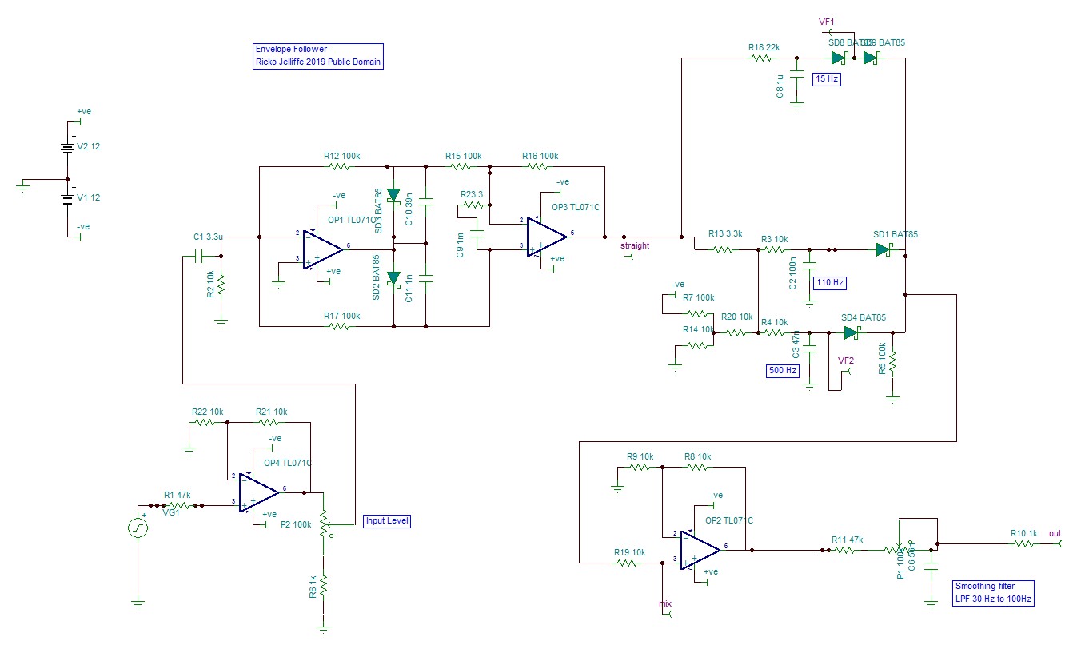Click the R18 22k resistor

766,58
